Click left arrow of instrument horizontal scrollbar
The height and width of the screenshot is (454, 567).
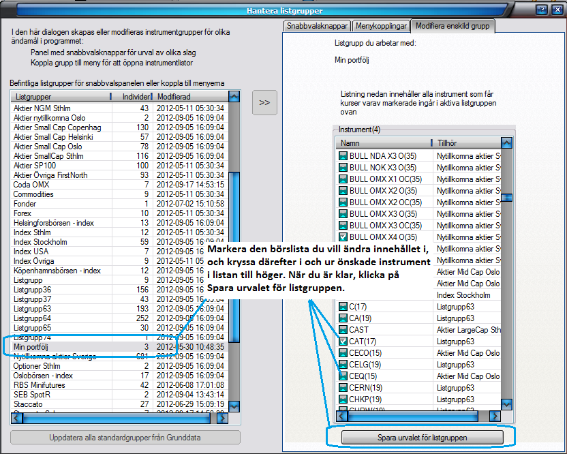click(x=343, y=415)
